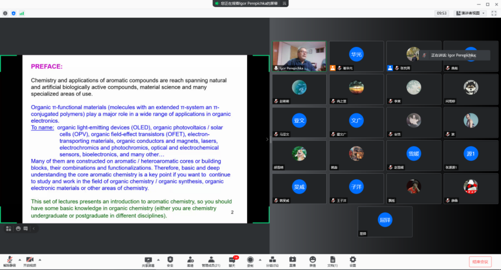The height and width of the screenshot is (270, 501).
Task: Click the Invite participants icon
Action: (x=190, y=260)
